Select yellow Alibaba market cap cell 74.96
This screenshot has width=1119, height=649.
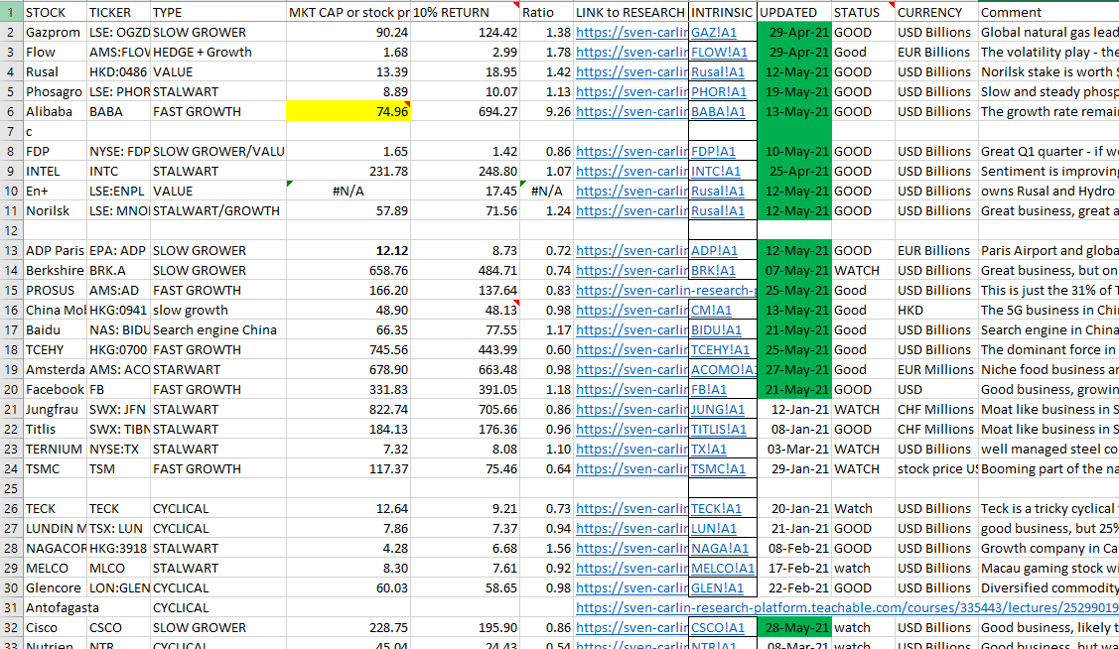(x=349, y=112)
